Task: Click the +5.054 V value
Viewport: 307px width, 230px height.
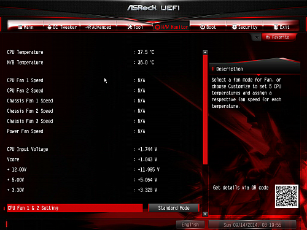Action: tap(147, 180)
